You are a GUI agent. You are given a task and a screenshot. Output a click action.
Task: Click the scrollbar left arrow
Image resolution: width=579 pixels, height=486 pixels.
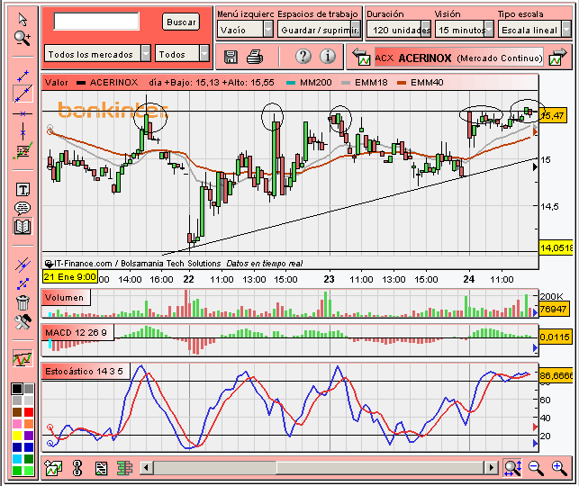(146, 467)
